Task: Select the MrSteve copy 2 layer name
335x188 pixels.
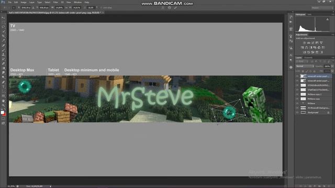Action: click(315, 94)
